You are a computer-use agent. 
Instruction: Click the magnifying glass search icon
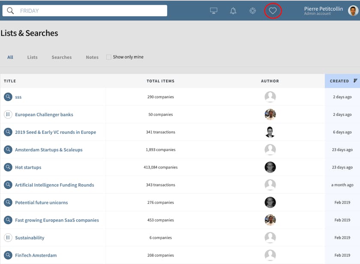pyautogui.click(x=10, y=11)
